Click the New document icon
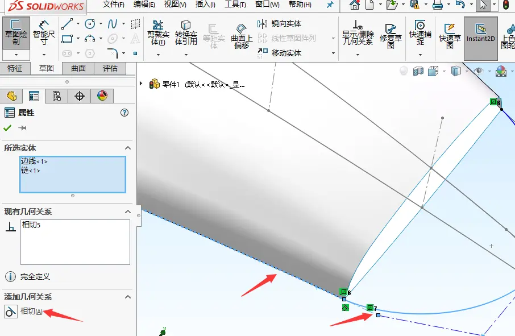This screenshot has height=336, width=515. click(x=369, y=5)
